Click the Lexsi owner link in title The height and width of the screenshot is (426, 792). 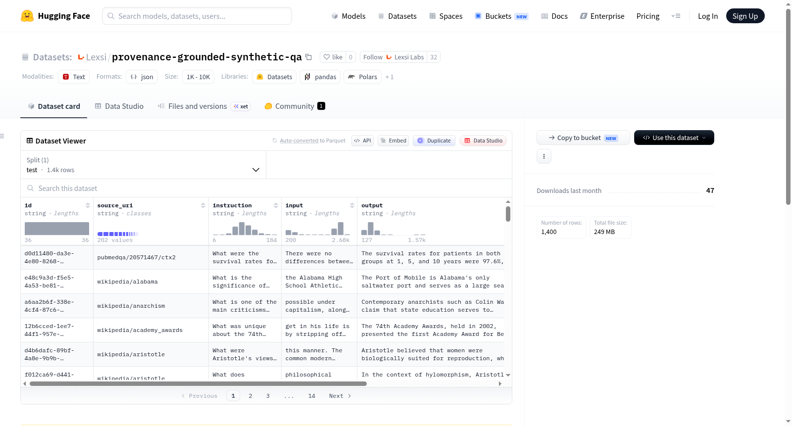96,57
